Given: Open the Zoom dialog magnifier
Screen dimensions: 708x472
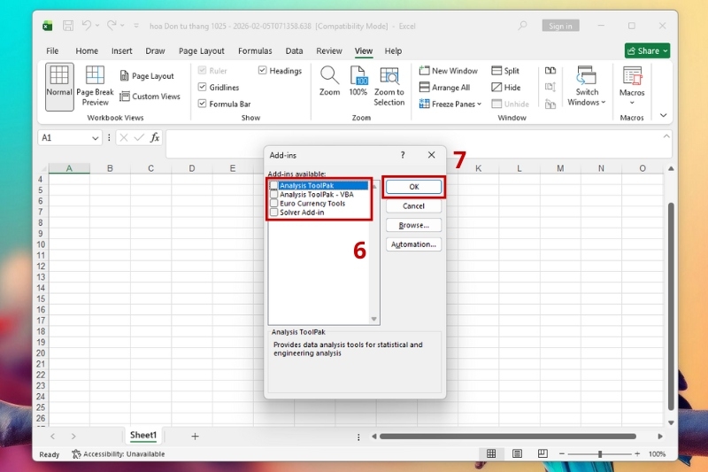Looking at the screenshot, I should click(329, 81).
